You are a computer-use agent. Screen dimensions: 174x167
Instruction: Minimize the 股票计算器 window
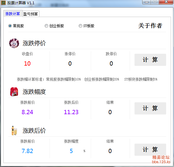click(146, 2)
